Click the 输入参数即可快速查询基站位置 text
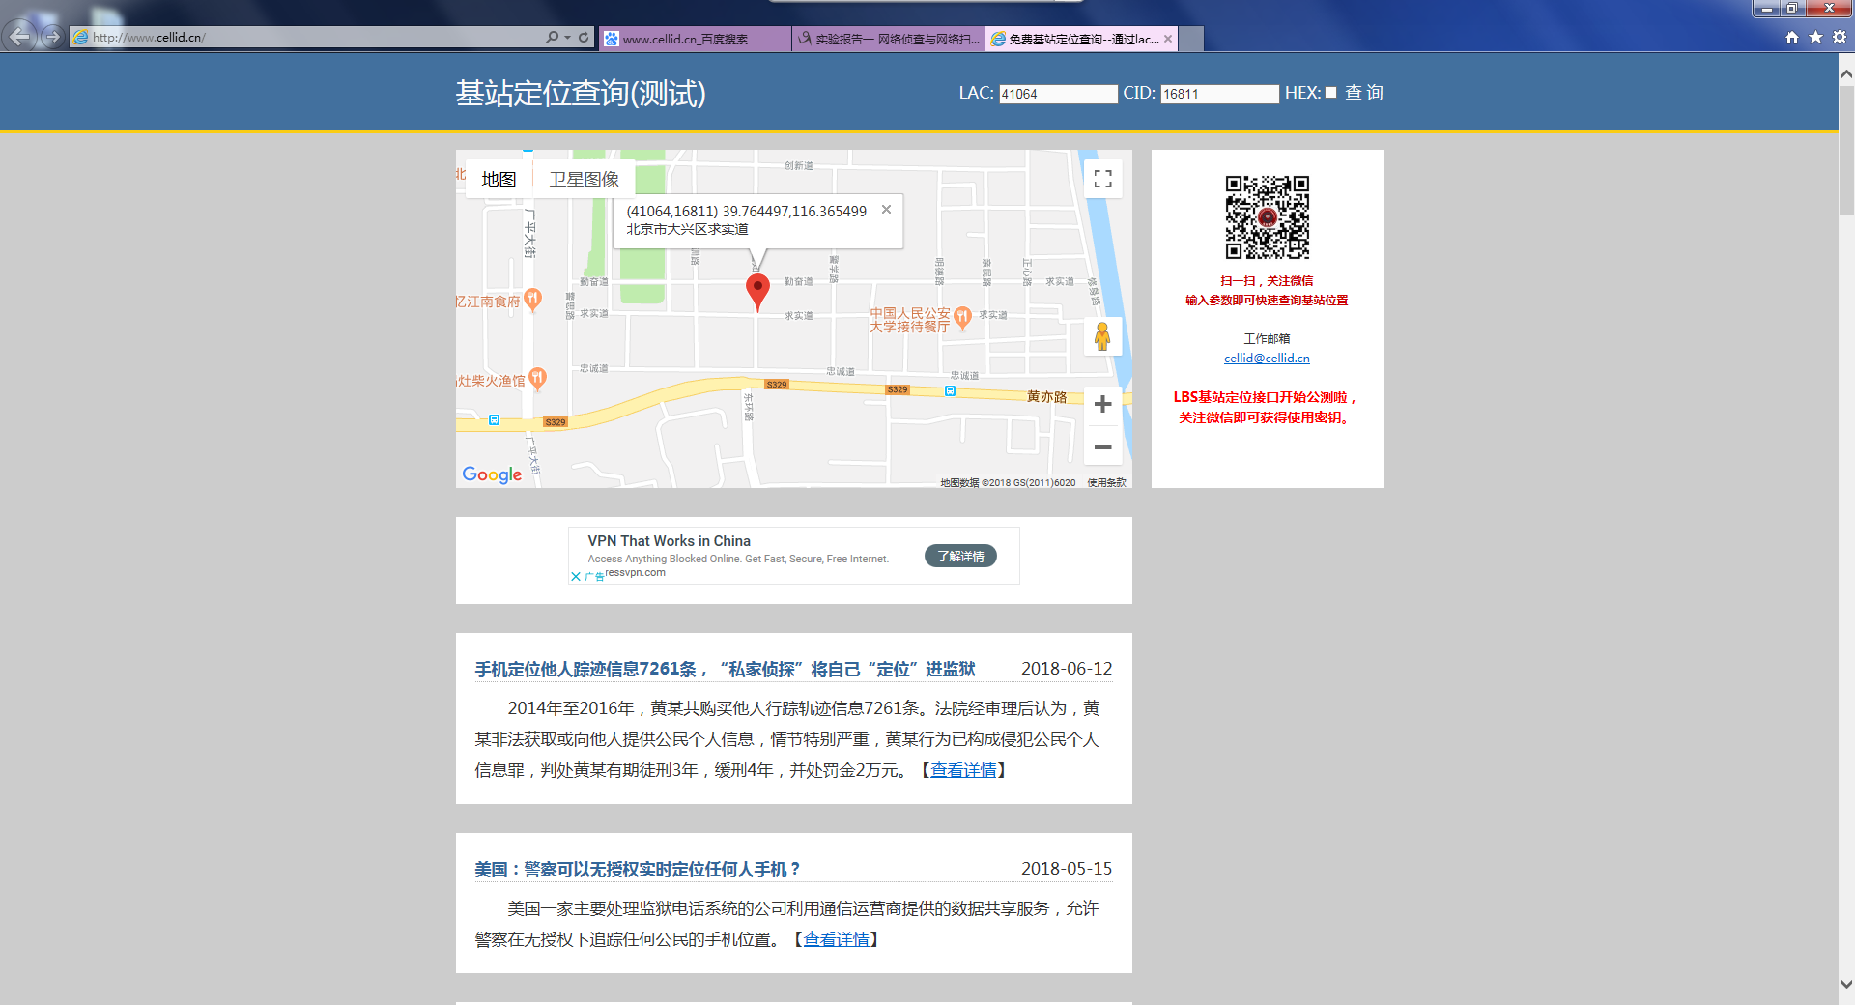This screenshot has height=1005, width=1855. click(x=1267, y=301)
